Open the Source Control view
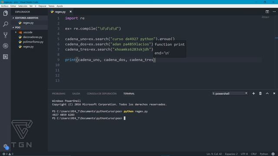 pos(6,35)
